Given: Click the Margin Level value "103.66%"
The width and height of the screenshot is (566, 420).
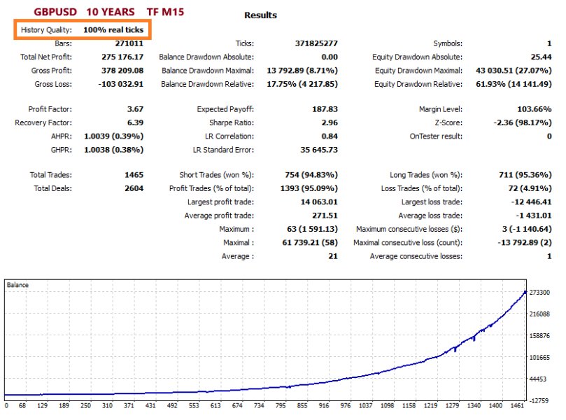Looking at the screenshot, I should point(535,109).
